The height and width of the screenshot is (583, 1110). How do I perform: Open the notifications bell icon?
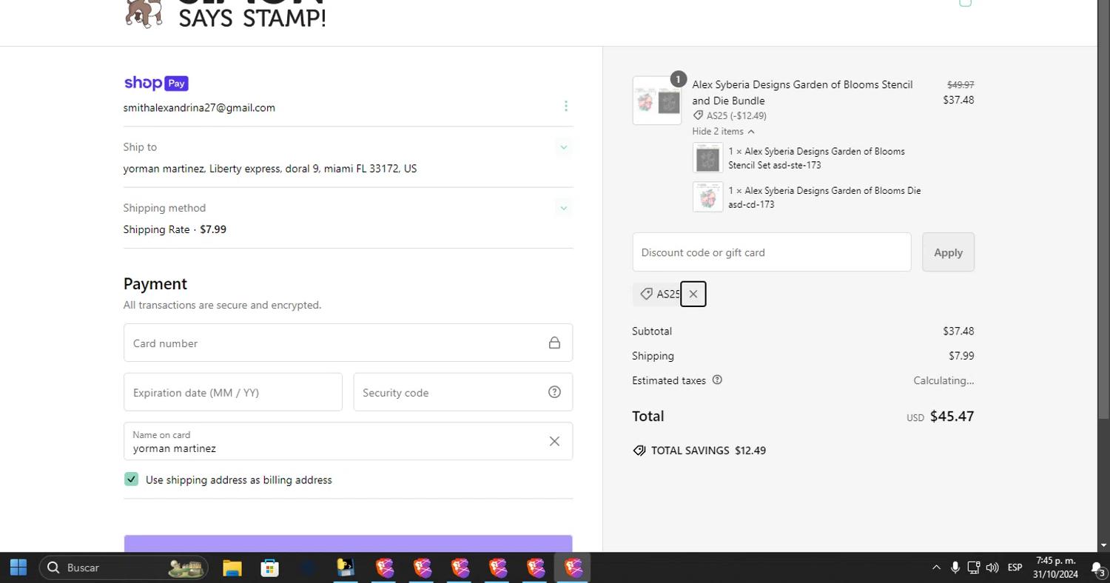[1097, 567]
